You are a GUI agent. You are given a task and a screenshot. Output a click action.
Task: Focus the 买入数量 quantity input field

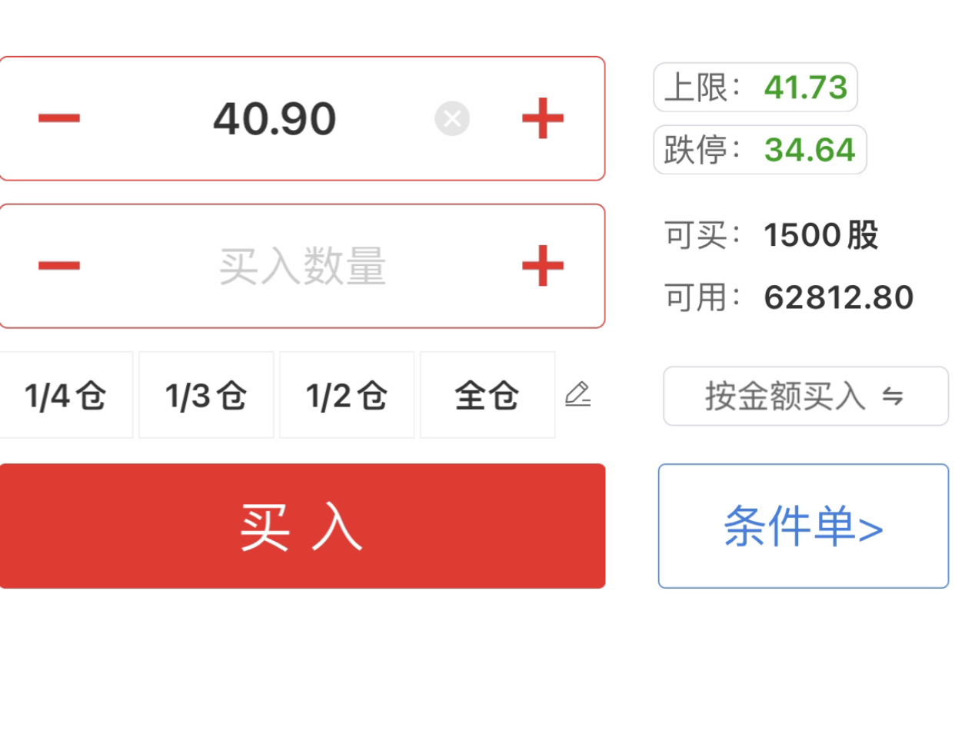coord(302,266)
